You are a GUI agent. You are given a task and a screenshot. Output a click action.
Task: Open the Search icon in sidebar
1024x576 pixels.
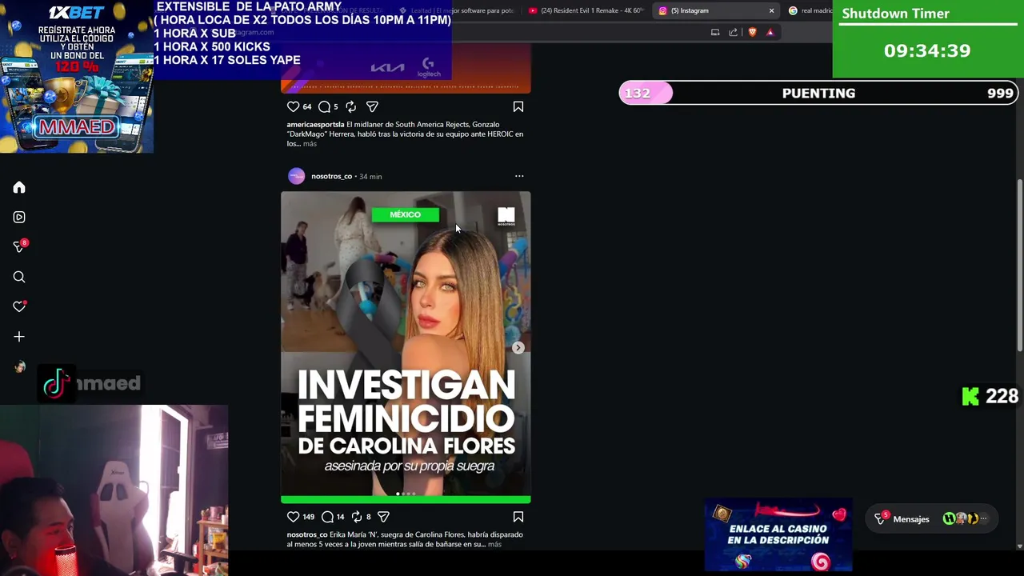(x=19, y=277)
